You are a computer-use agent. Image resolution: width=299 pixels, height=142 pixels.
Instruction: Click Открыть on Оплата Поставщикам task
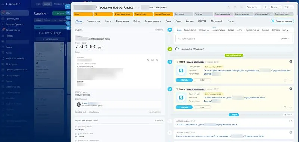(184, 107)
